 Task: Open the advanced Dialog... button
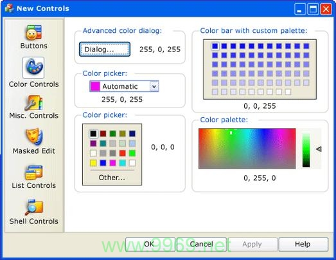105,50
